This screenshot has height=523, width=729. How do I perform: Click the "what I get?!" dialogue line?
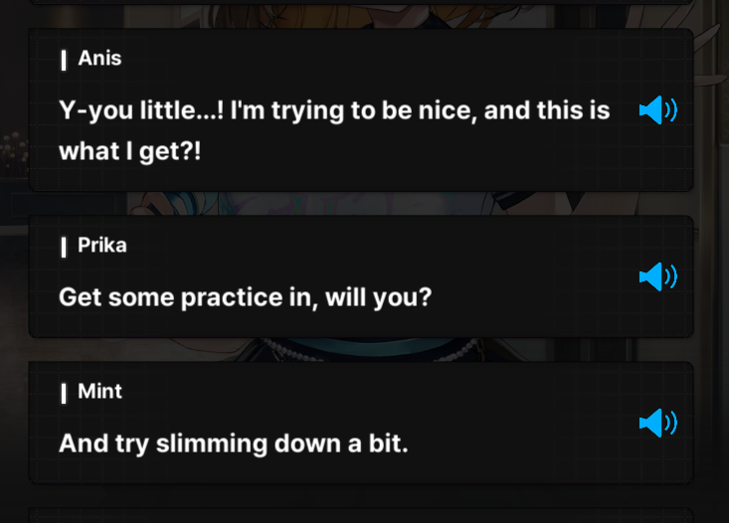129,151
